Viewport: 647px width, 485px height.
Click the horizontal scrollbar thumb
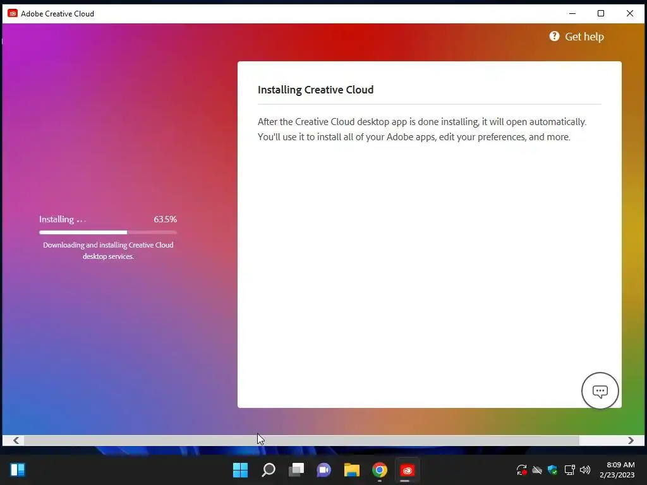point(301,440)
